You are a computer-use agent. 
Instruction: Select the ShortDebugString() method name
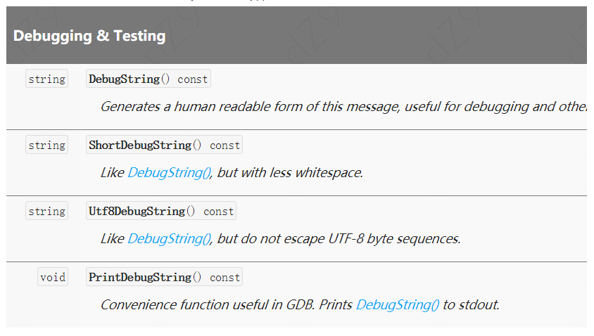click(145, 146)
